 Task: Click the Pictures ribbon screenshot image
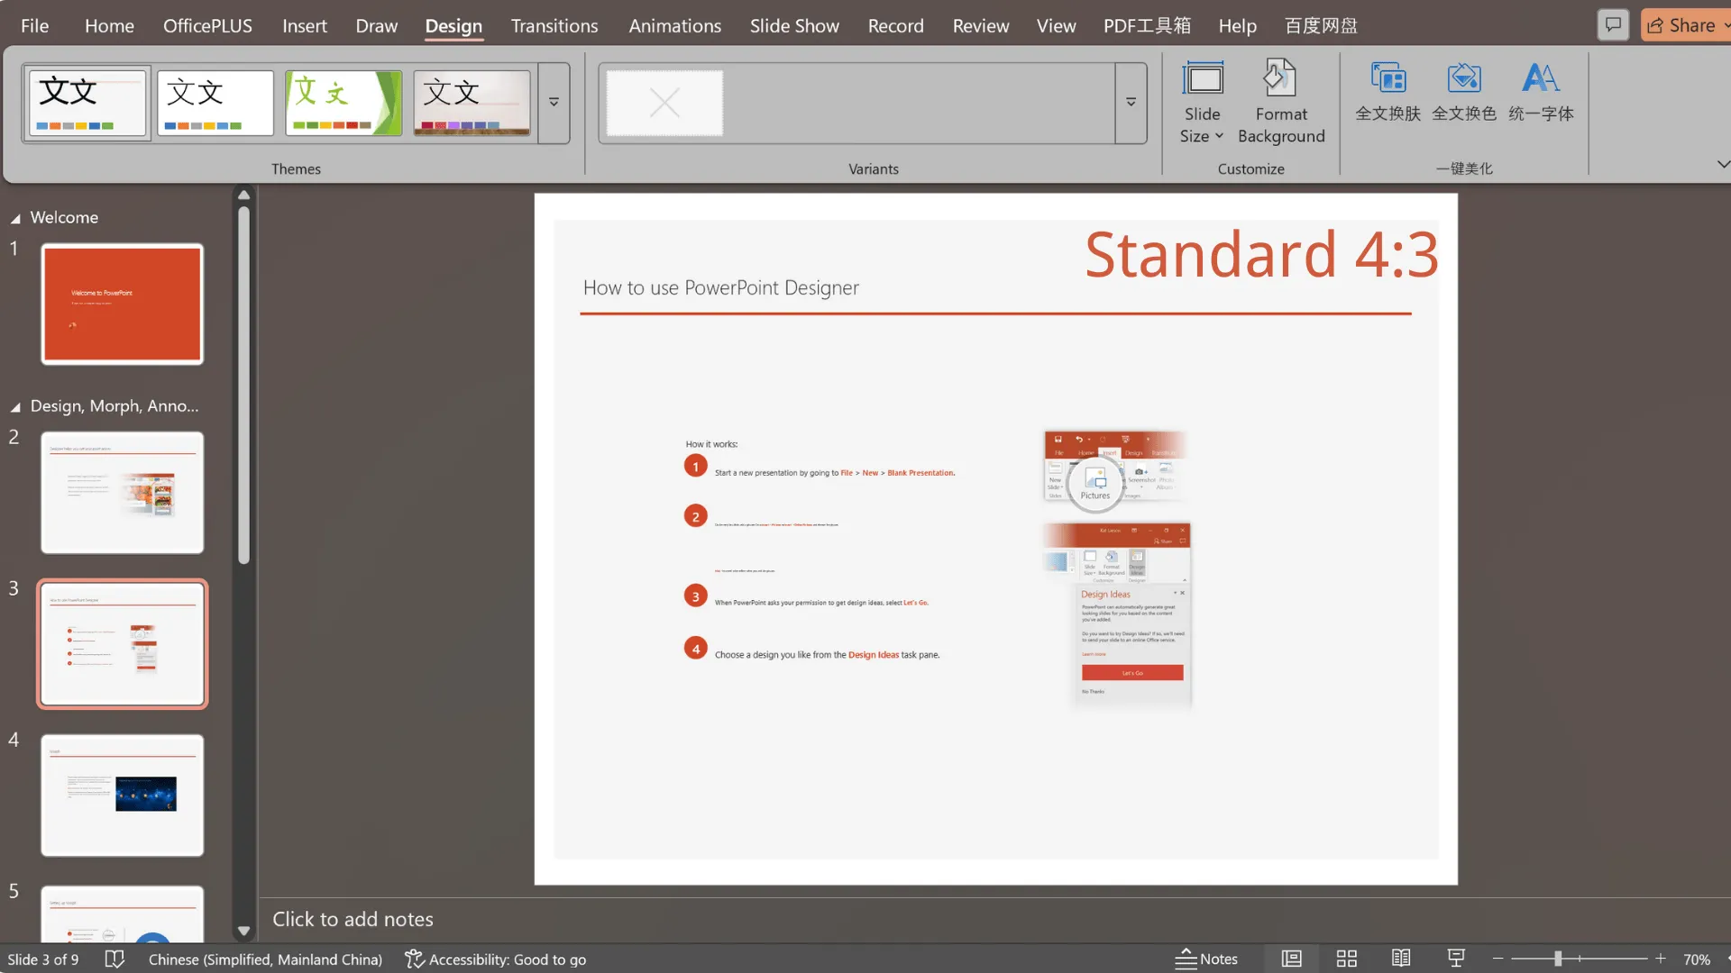pyautogui.click(x=1115, y=470)
